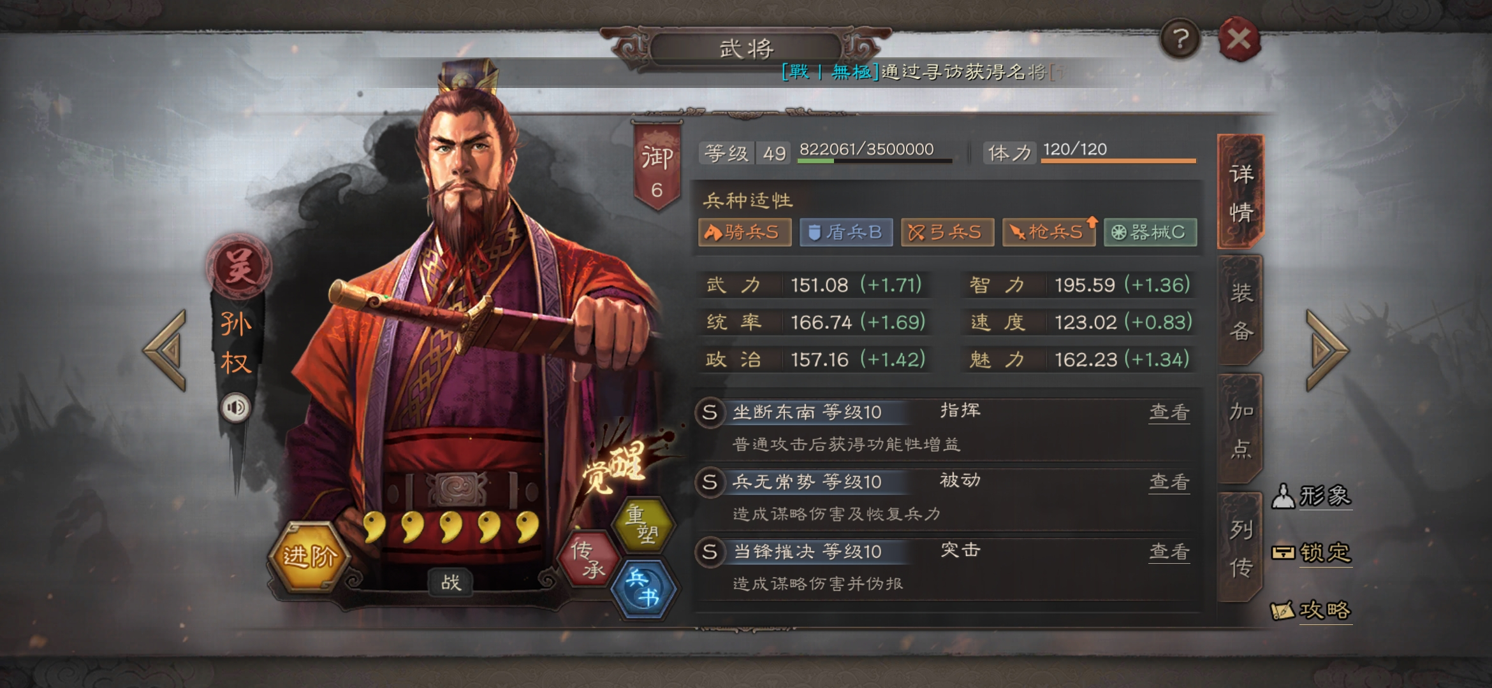Open the blue 兵书 military book icon

(643, 589)
